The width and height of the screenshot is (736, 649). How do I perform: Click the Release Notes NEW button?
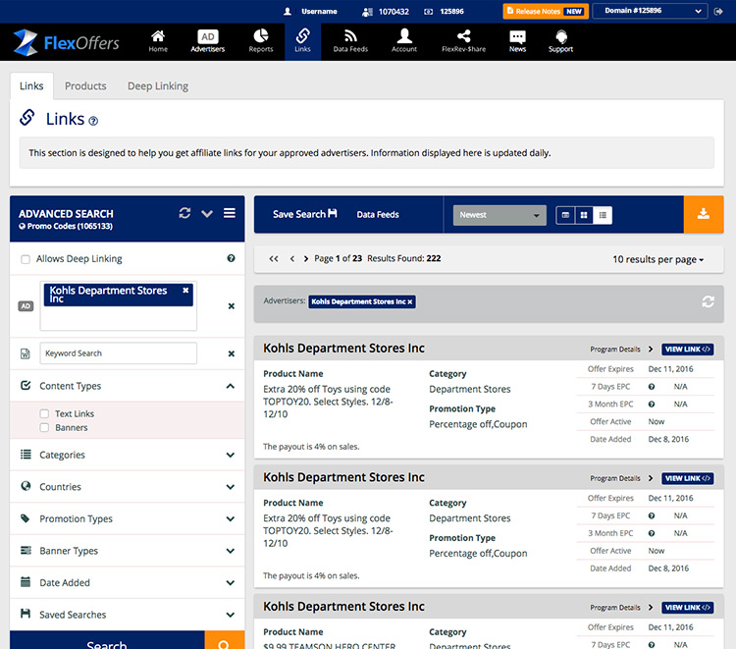[x=546, y=11]
